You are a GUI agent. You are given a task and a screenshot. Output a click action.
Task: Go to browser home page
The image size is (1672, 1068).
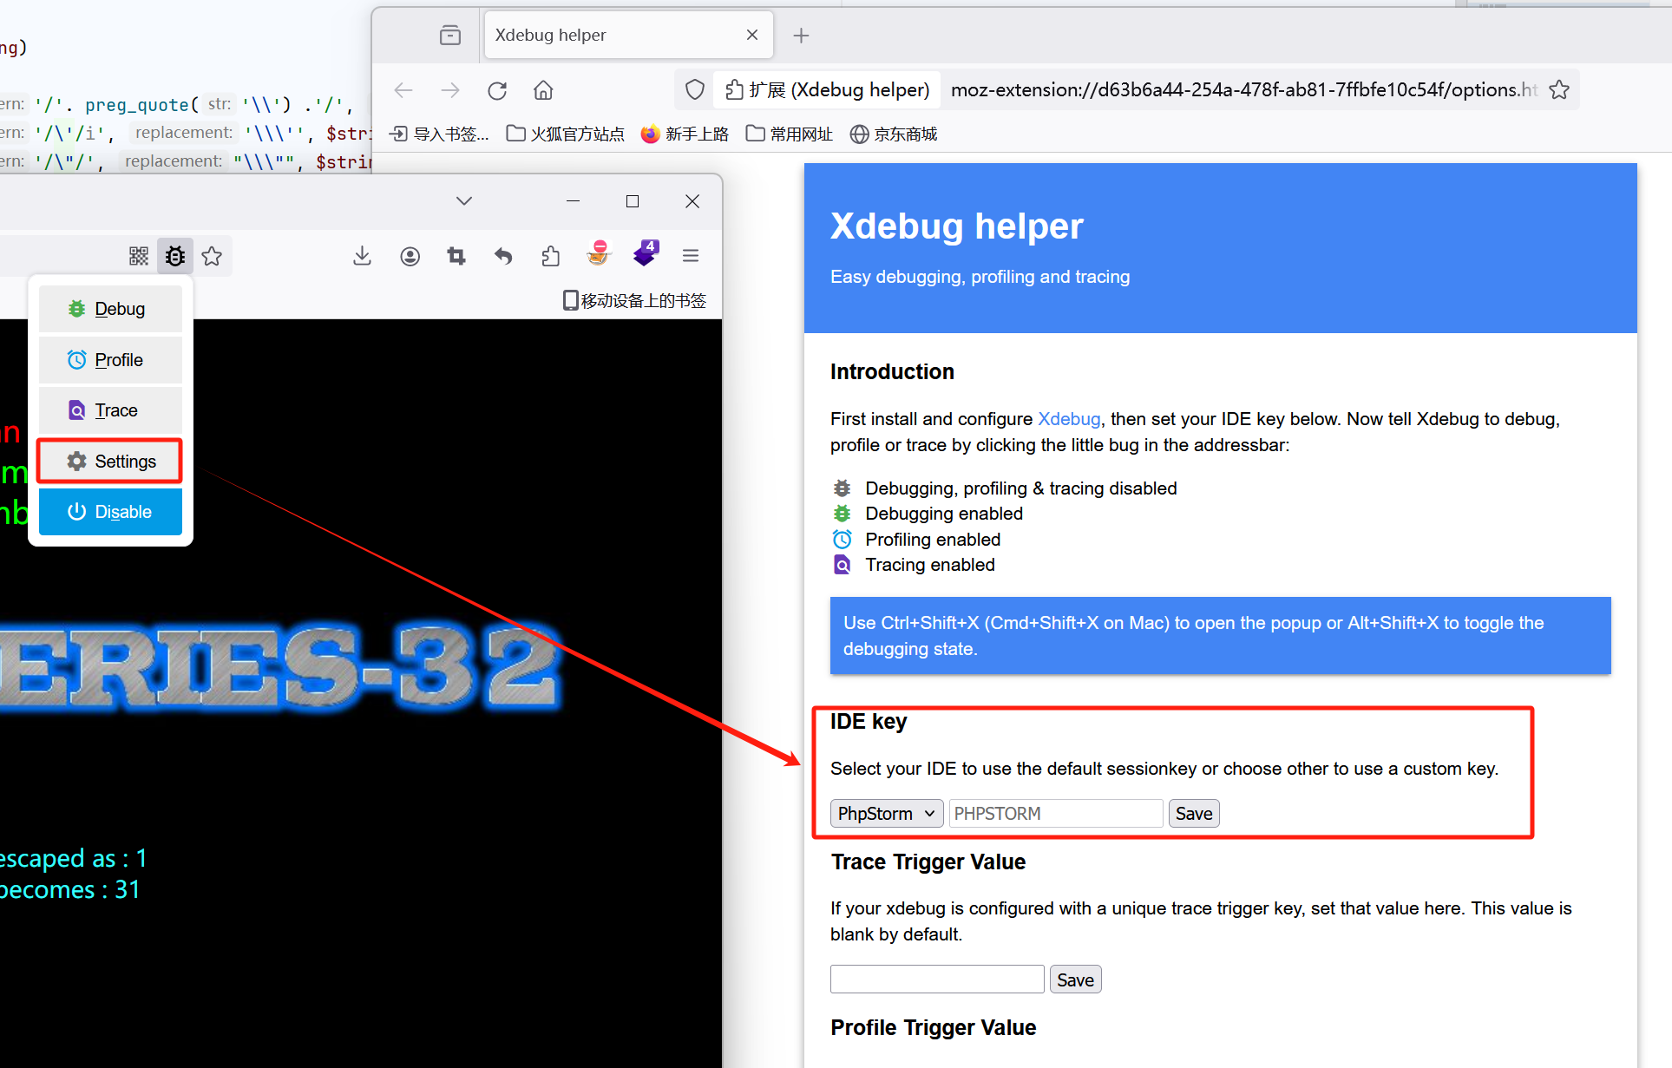click(x=543, y=90)
